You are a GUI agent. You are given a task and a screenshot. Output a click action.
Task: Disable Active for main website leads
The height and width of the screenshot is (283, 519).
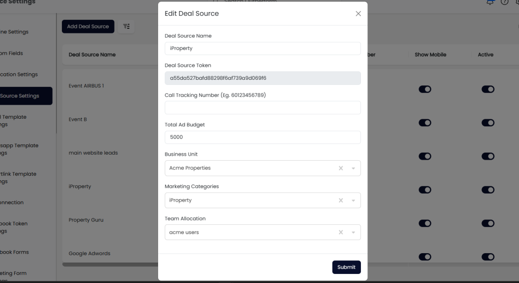pos(488,156)
